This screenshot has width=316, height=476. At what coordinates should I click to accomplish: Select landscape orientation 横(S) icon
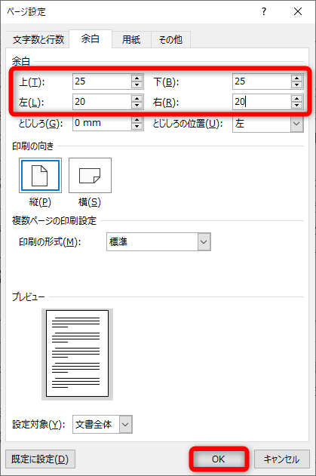click(90, 175)
